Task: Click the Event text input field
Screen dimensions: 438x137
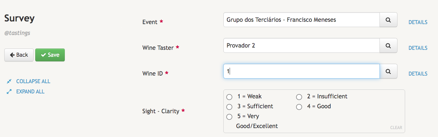Action: pos(301,20)
